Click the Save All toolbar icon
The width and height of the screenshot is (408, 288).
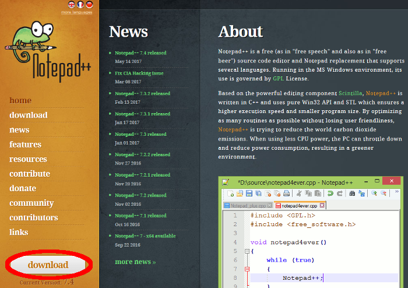point(258,194)
